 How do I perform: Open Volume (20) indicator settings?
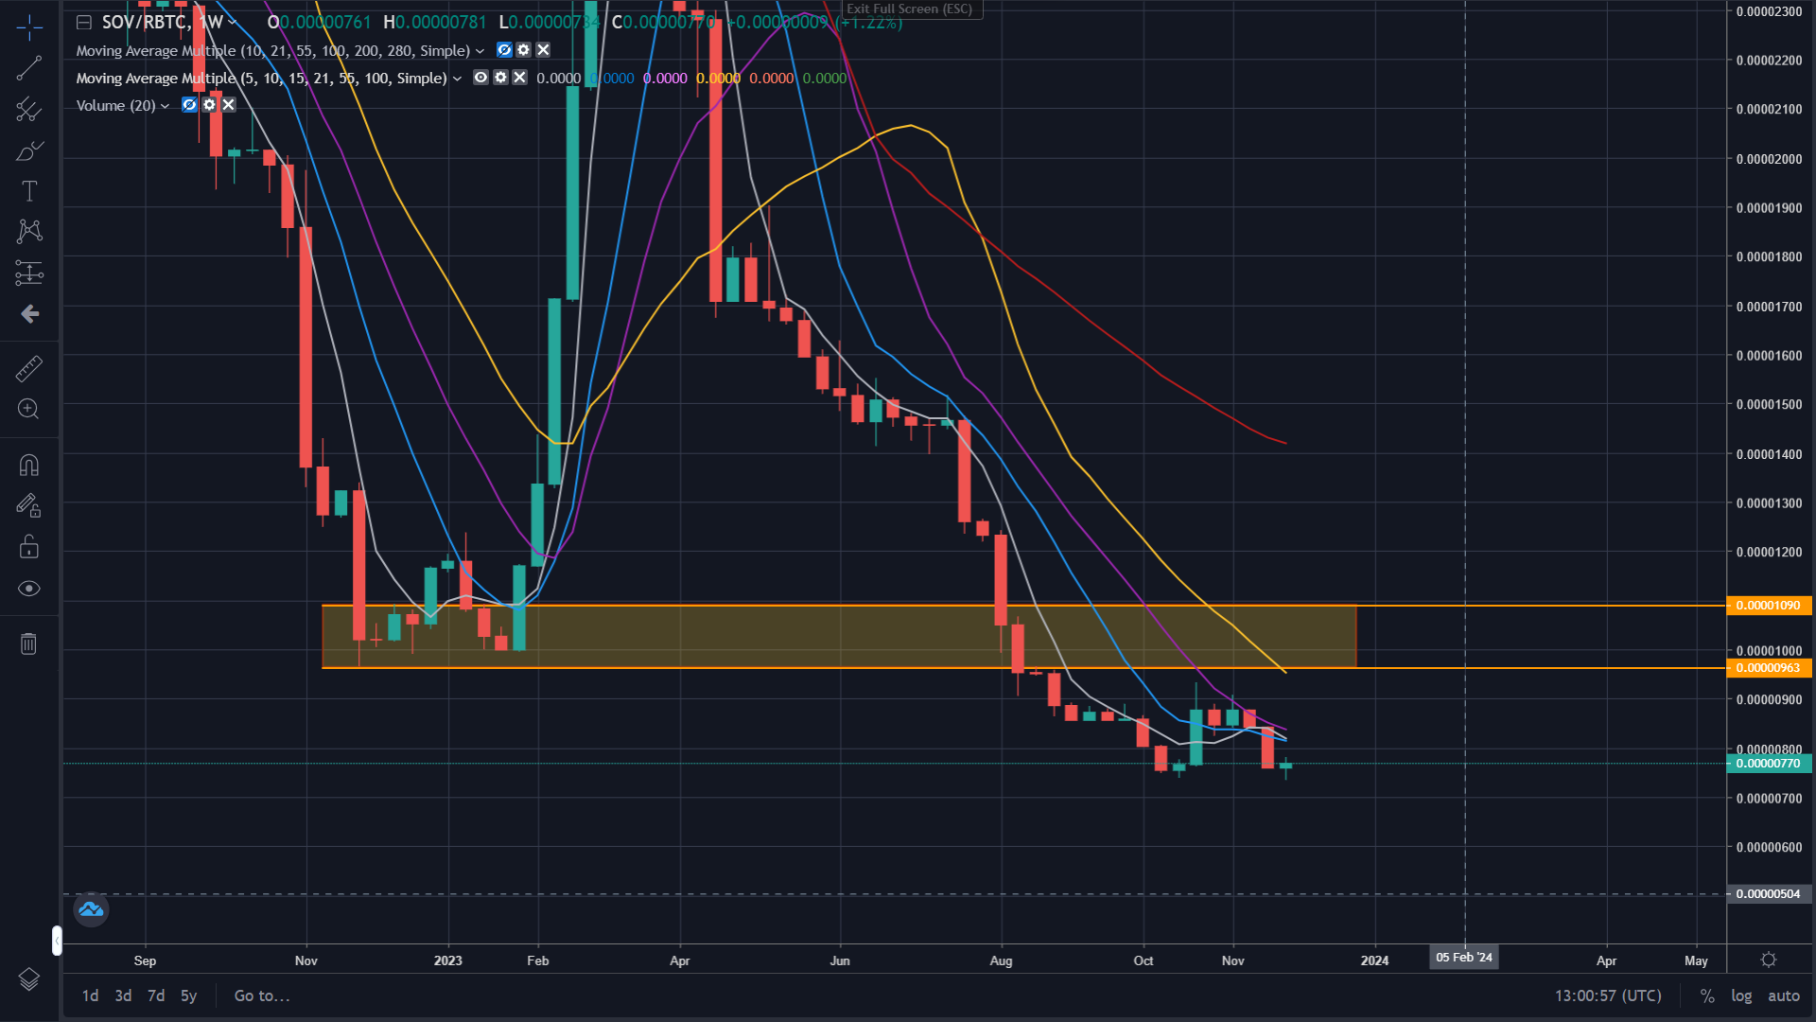coord(209,105)
